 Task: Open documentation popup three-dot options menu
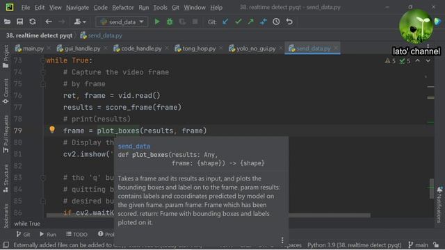[282, 240]
